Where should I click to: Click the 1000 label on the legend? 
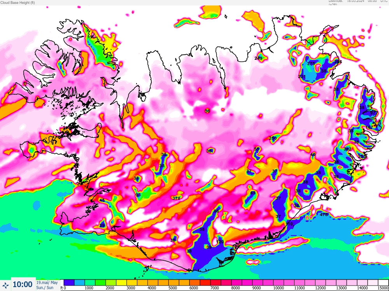click(x=89, y=288)
